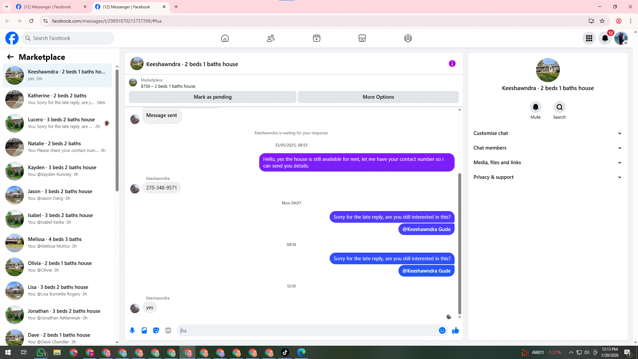This screenshot has height=359, width=638.
Task: Reload the page in the browser
Action: [x=31, y=21]
